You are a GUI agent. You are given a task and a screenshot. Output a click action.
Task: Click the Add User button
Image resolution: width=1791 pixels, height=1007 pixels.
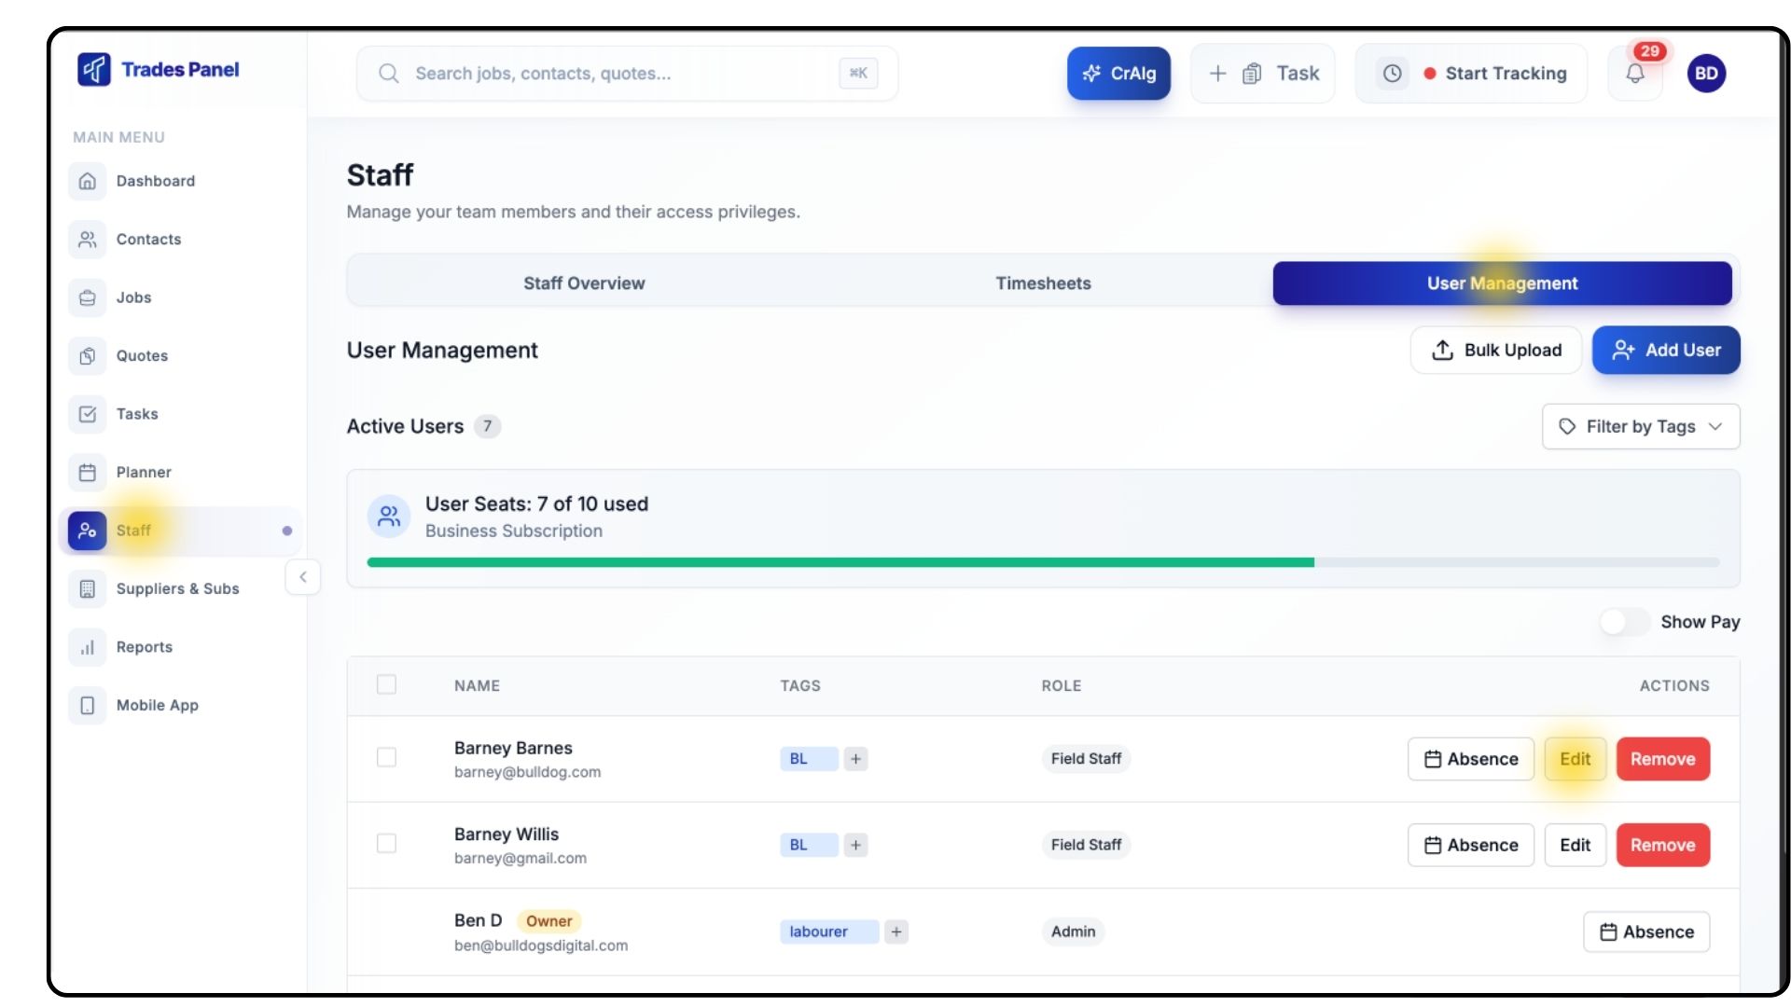tap(1666, 351)
